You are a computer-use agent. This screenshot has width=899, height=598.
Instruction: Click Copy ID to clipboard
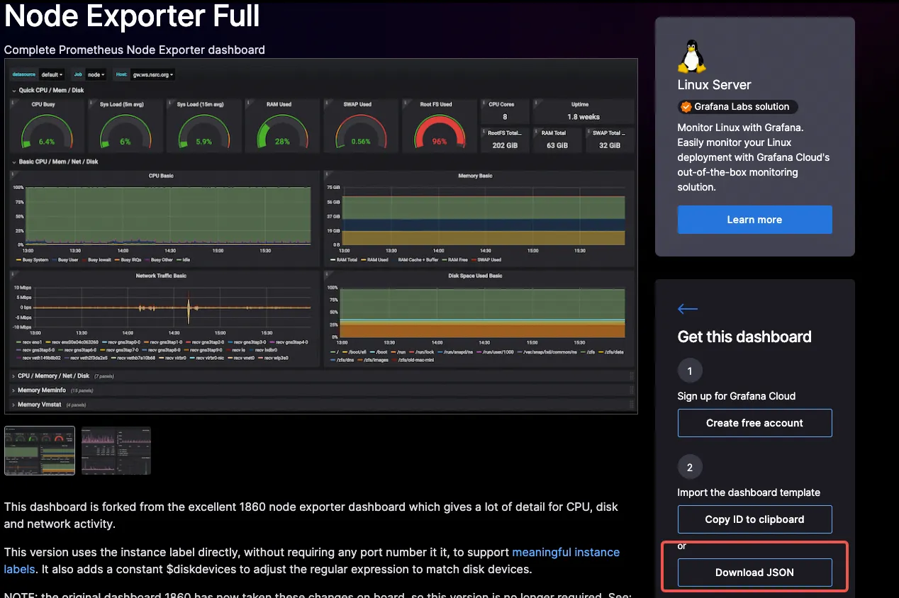pyautogui.click(x=754, y=519)
